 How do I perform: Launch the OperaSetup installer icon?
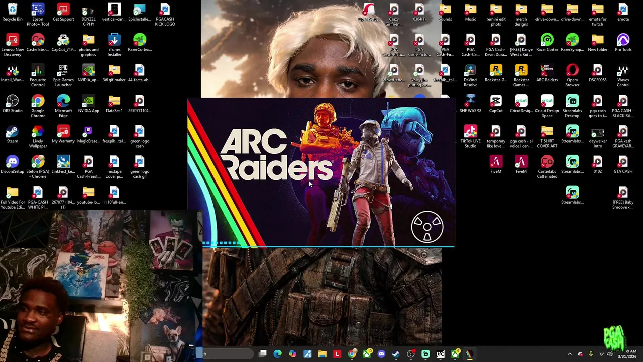[x=369, y=13]
